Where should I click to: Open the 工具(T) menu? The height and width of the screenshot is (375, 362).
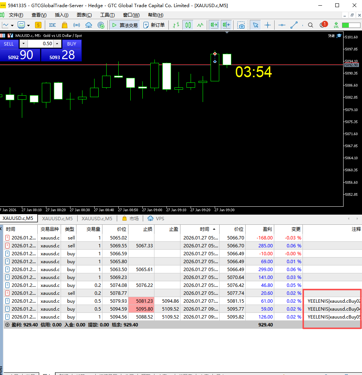tap(107, 15)
